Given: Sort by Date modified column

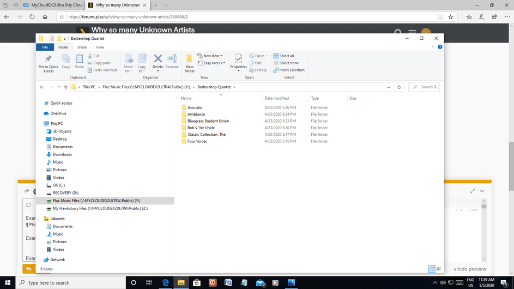Looking at the screenshot, I should 277,98.
